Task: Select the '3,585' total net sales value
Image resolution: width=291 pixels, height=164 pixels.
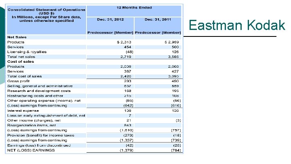Action: click(x=173, y=57)
